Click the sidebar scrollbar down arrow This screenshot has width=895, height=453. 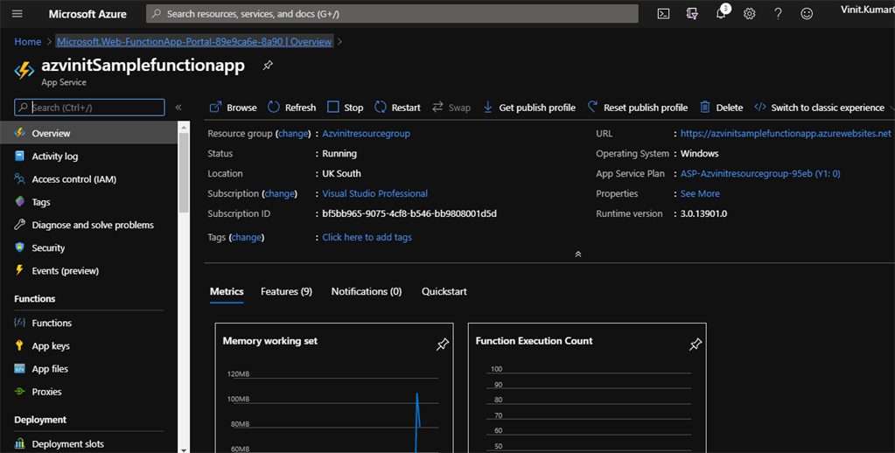(183, 449)
